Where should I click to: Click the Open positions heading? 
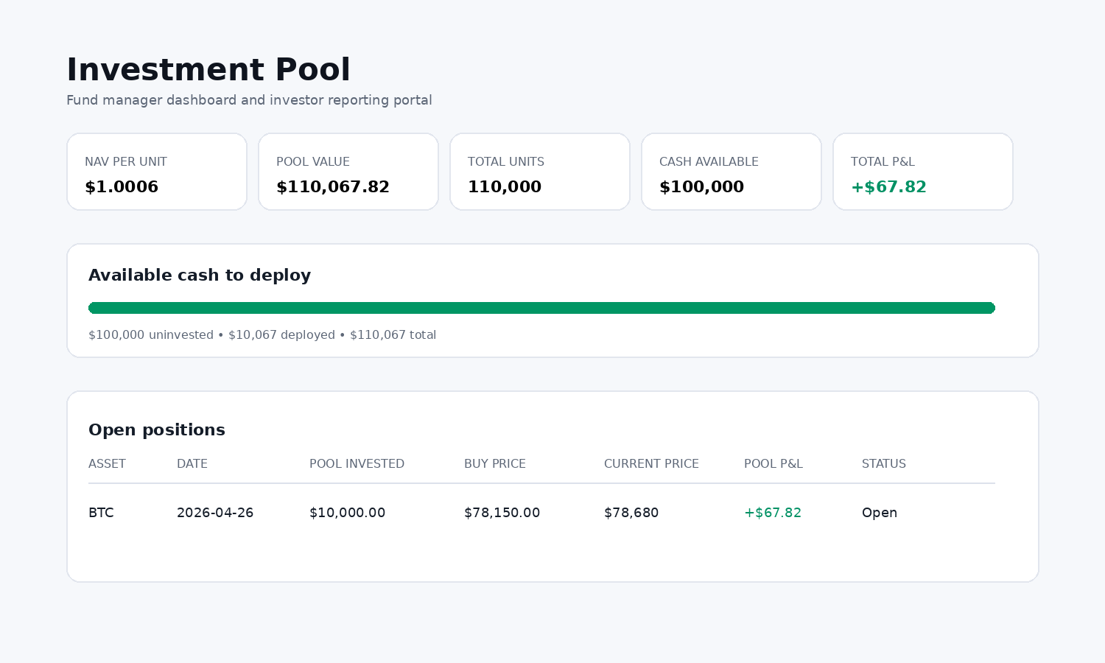pos(157,430)
